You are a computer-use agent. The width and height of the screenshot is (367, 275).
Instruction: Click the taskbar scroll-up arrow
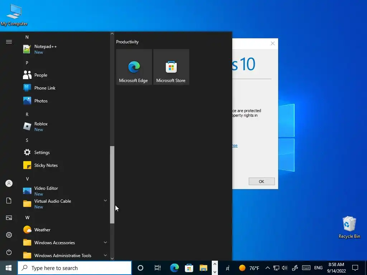tap(215, 264)
